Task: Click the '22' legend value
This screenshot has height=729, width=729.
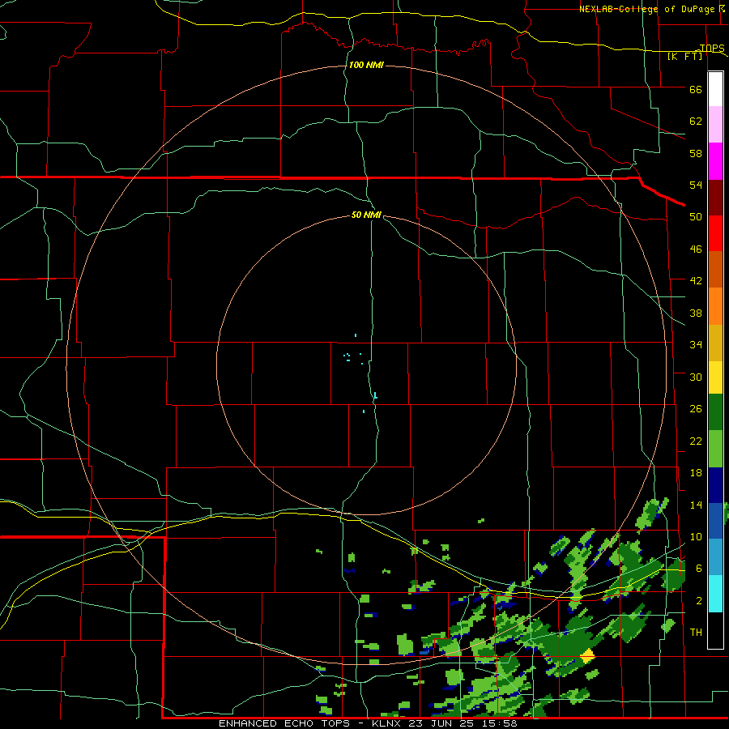Action: (x=696, y=441)
